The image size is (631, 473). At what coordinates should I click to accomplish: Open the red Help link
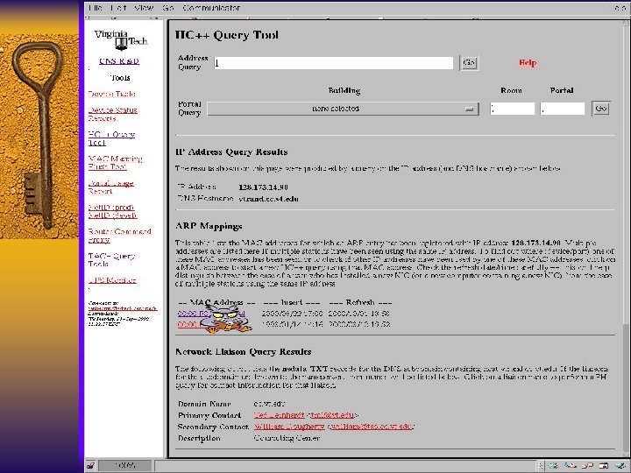pos(528,62)
